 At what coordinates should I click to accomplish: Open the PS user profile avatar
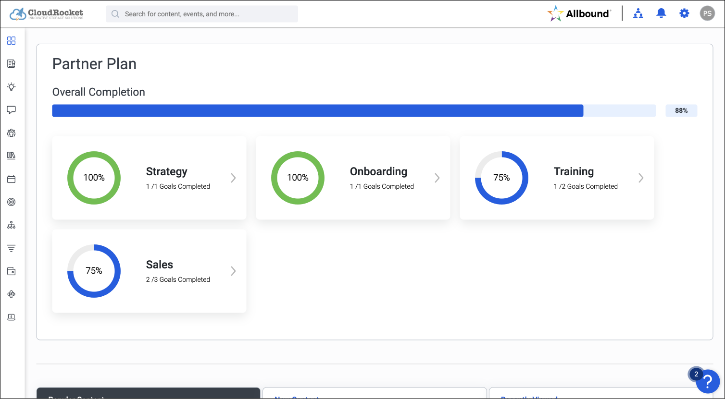707,13
